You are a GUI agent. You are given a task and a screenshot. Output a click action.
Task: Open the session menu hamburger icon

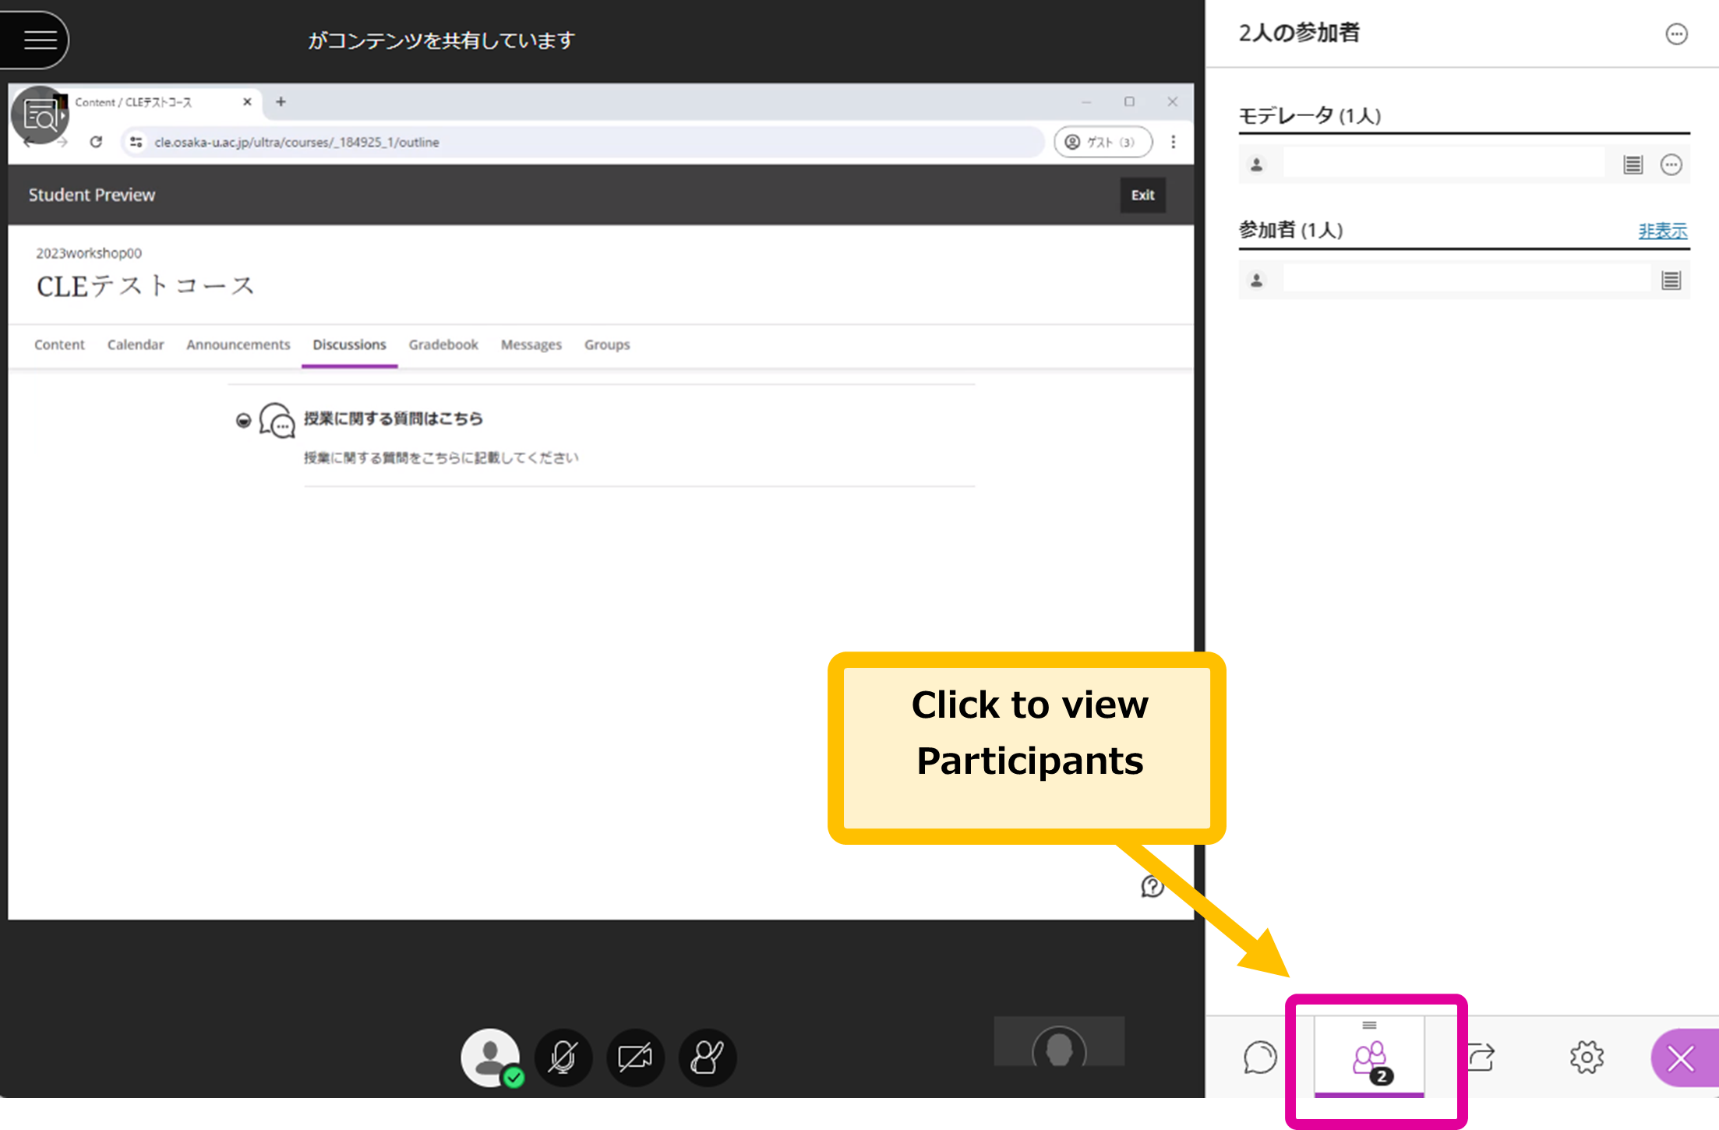point(39,39)
